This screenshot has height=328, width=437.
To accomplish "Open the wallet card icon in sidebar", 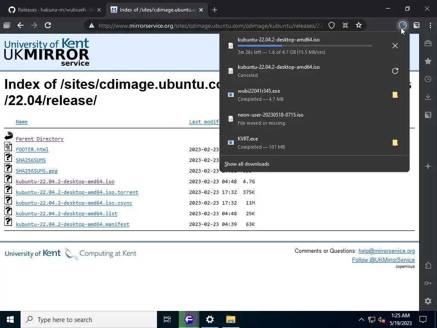I will click(428, 115).
